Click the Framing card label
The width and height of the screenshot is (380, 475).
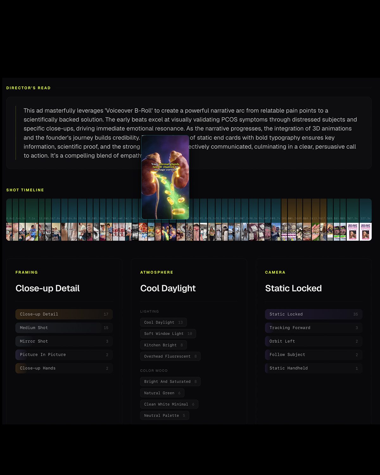point(27,272)
